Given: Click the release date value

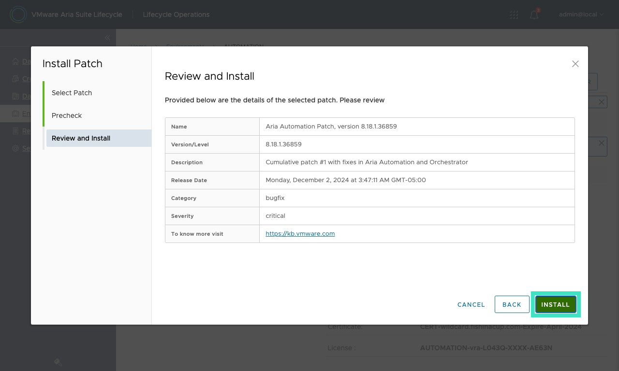Looking at the screenshot, I should 346,180.
